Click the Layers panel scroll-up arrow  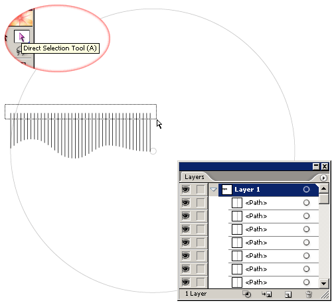click(x=323, y=188)
